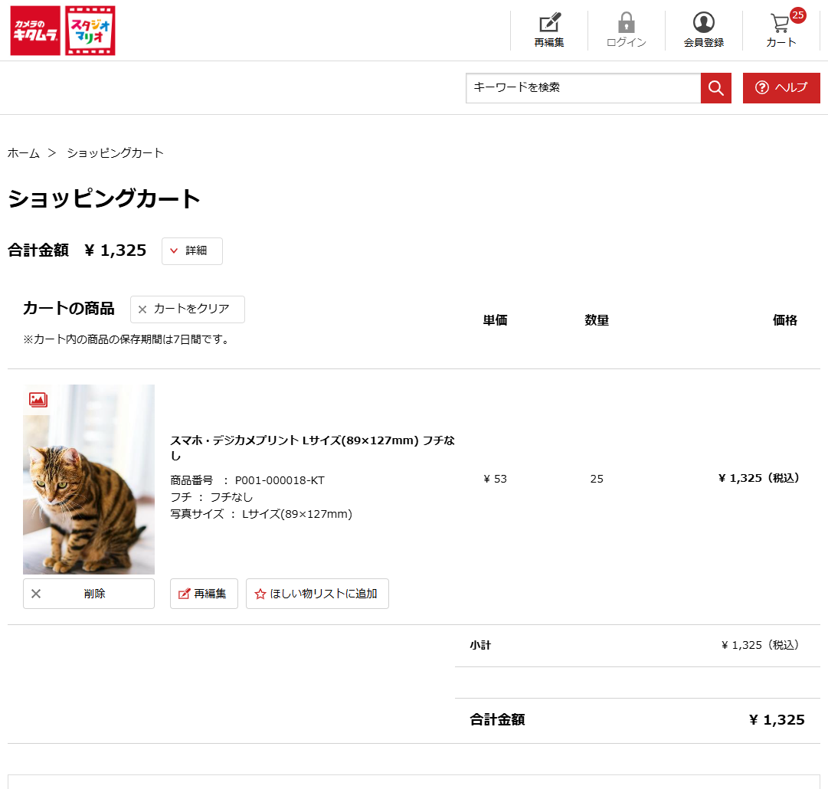Click 再編集 button below product details
The height and width of the screenshot is (789, 828).
204,593
